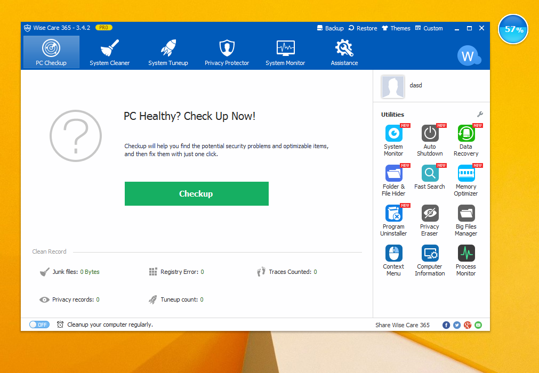Viewport: 539px width, 373px height.
Task: Open Folder & File Hider utility
Action: [393, 180]
